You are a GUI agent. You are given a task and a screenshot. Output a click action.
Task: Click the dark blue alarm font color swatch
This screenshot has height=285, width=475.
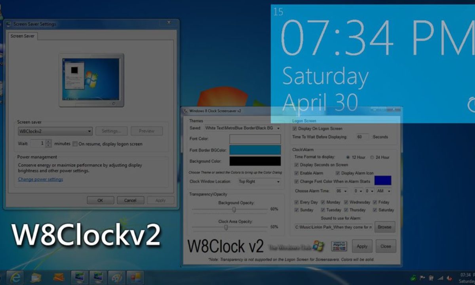(383, 180)
